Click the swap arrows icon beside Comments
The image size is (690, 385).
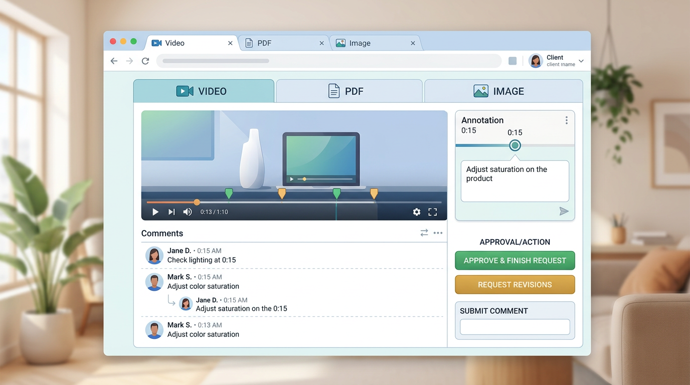[x=424, y=233]
